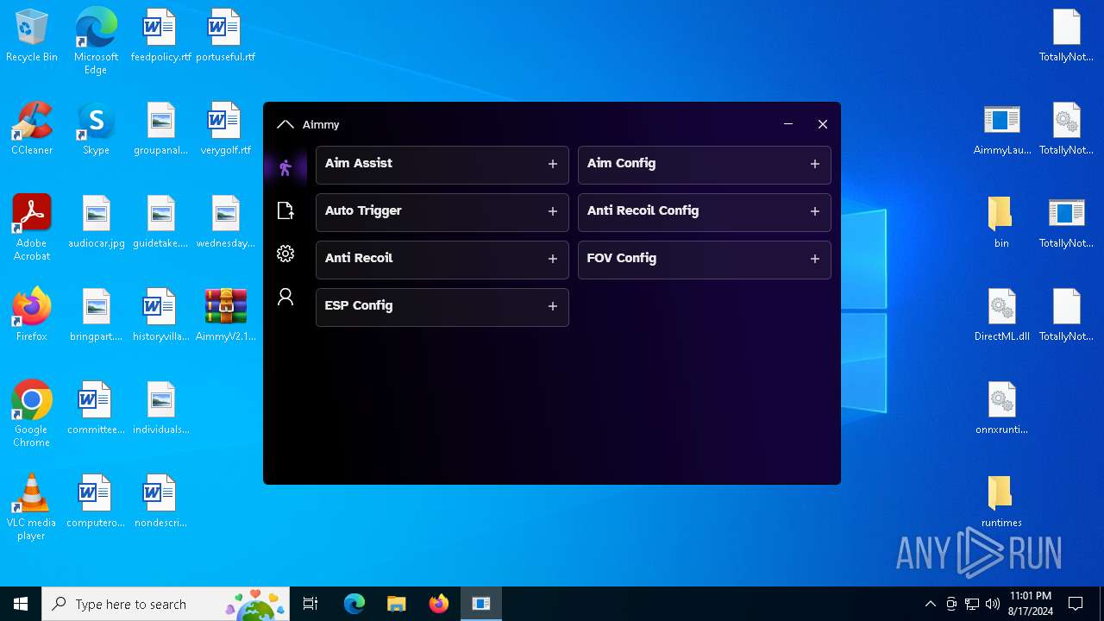Viewport: 1104px width, 621px height.
Task: Select the onnxrunti dll file icon
Action: (x=1001, y=409)
